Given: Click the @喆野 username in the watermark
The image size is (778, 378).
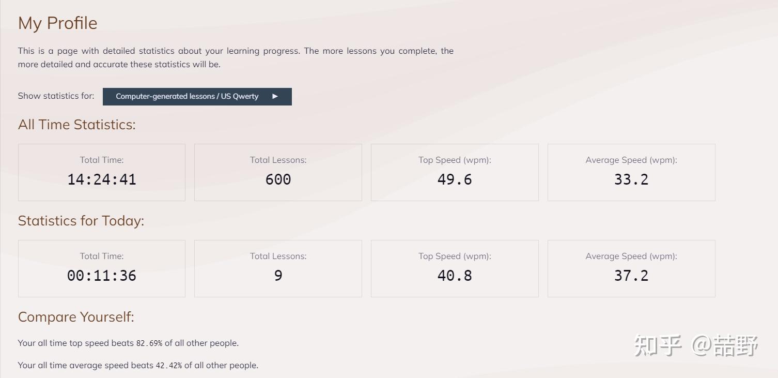Looking at the screenshot, I should point(725,346).
